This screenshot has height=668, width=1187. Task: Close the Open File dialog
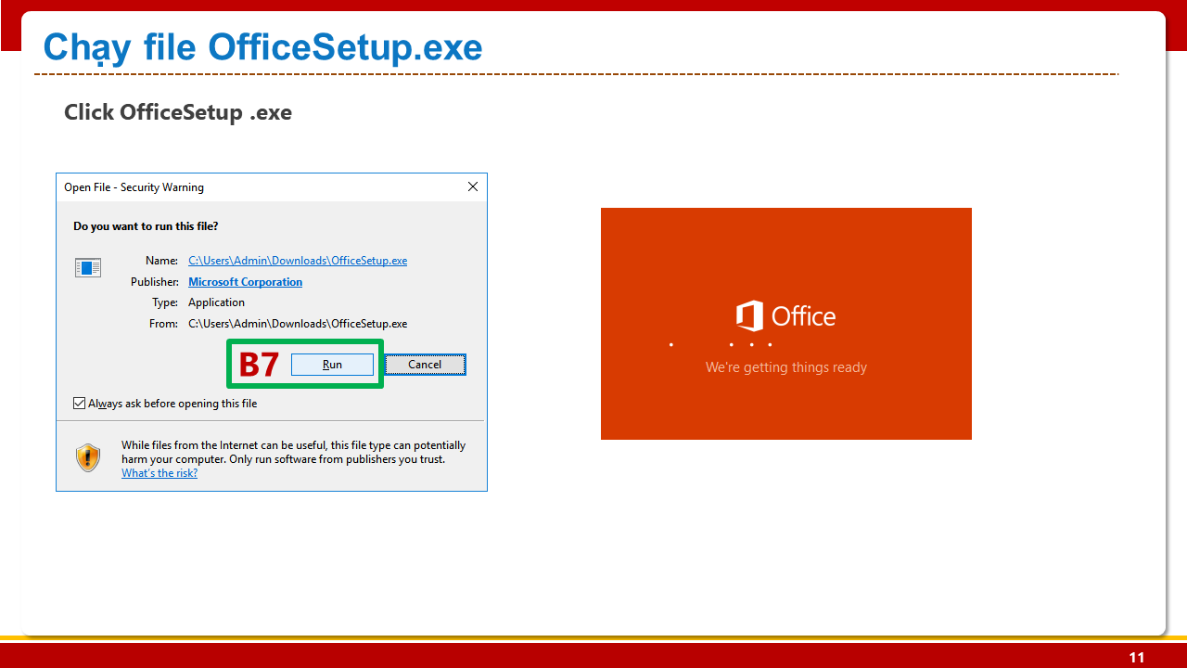(472, 186)
